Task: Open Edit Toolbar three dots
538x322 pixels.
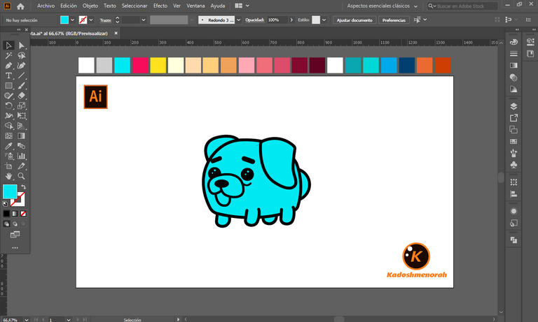Action: [x=15, y=248]
